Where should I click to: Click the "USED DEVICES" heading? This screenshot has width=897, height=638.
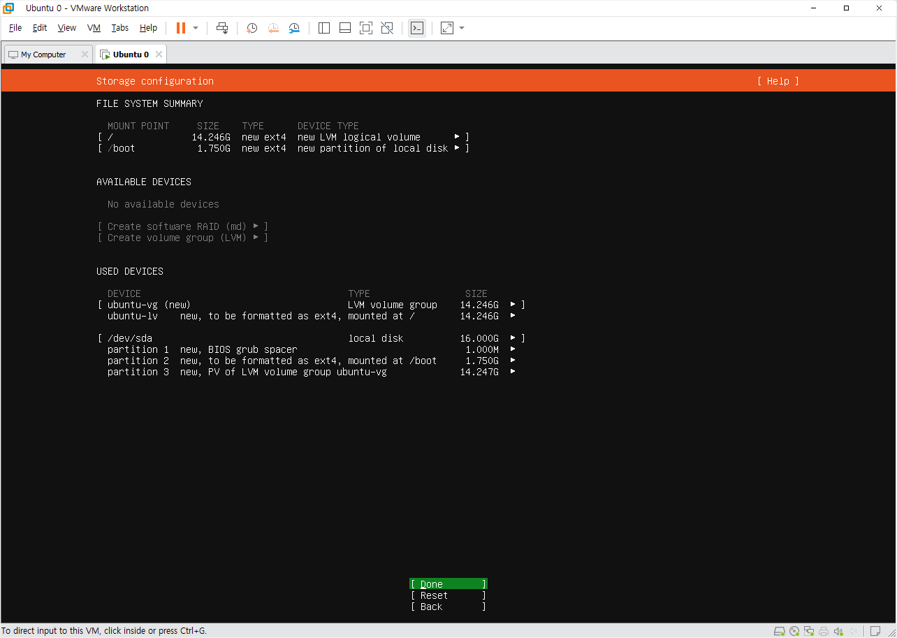click(130, 271)
